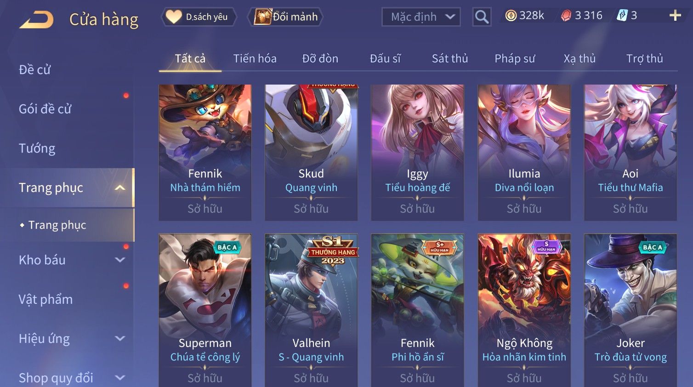Tap the plus icon to add currency
Viewport: 693px width, 387px height.
675,16
